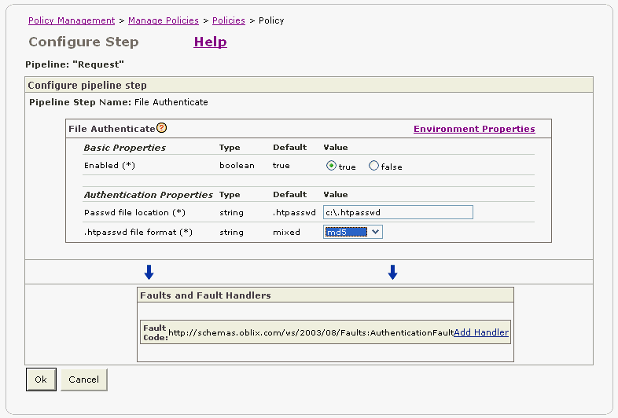Open the Help link
618x418 pixels.
(210, 42)
